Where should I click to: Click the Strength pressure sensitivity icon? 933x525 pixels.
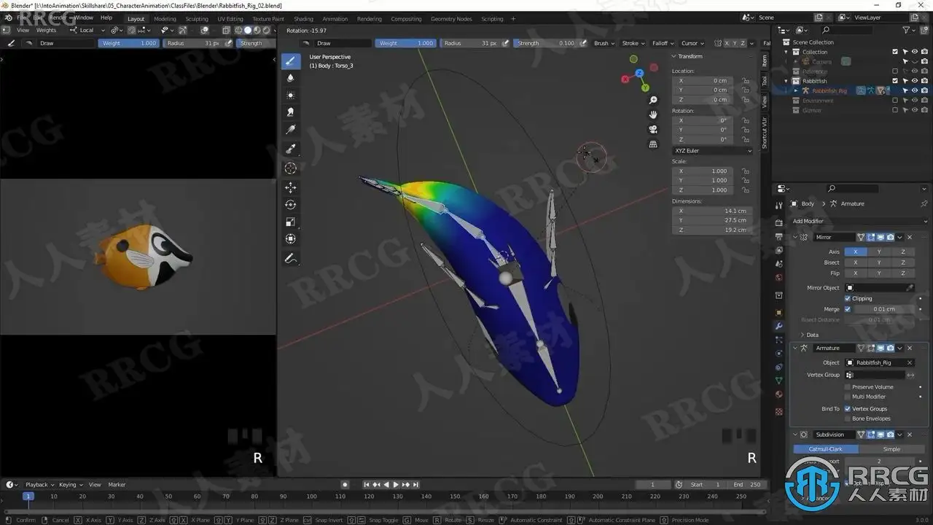coord(581,43)
